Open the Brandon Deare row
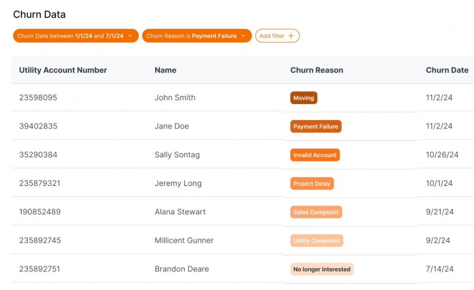 pos(181,269)
